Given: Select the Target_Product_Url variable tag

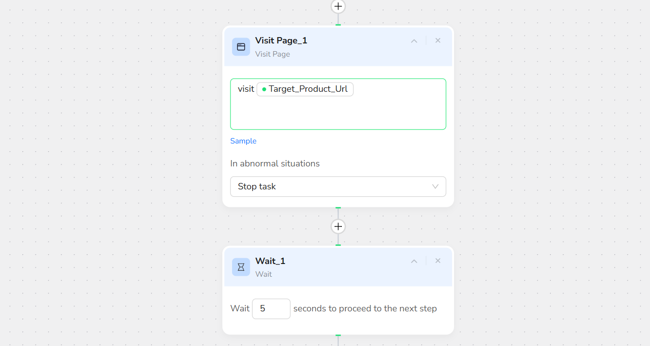Looking at the screenshot, I should [x=308, y=89].
